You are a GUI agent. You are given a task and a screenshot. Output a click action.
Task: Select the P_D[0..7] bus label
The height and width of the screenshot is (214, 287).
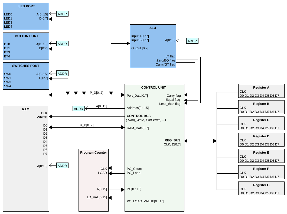[96, 93]
